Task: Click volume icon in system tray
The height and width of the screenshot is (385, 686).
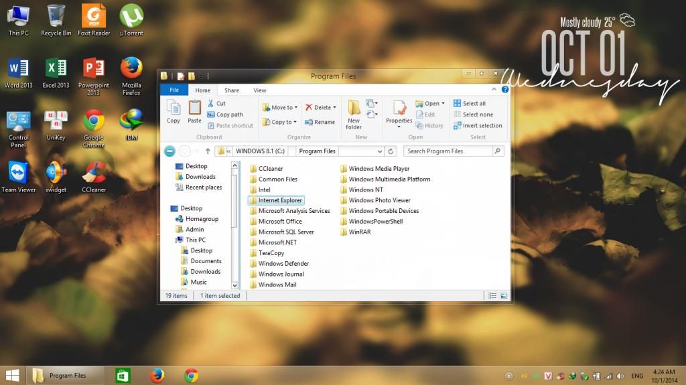Action: point(620,376)
